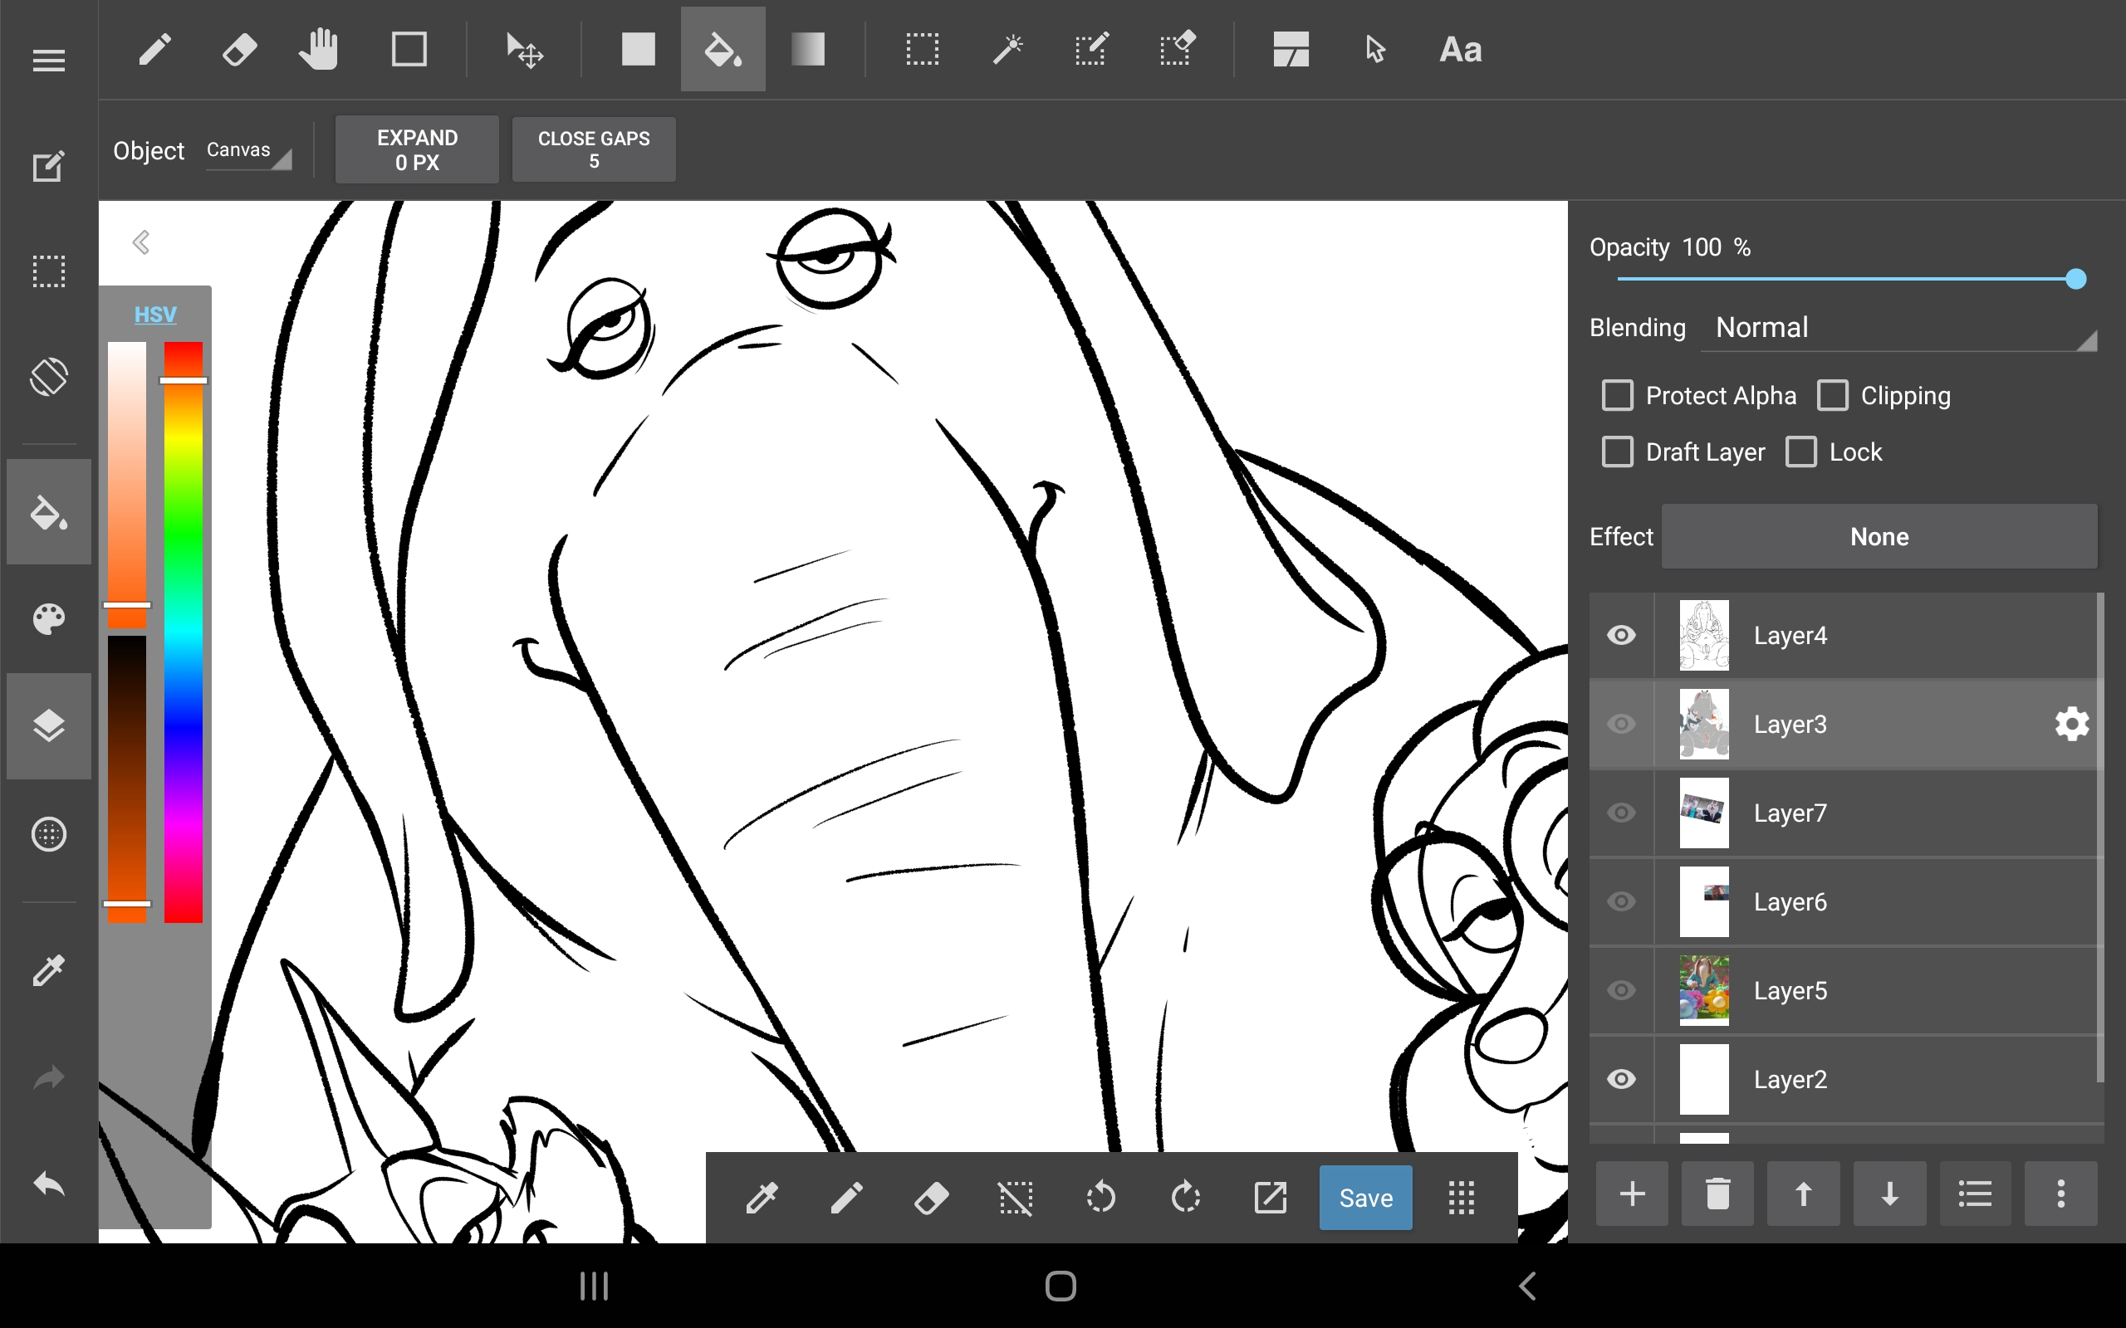The height and width of the screenshot is (1328, 2126).
Task: Switch the HSV color mode tab
Action: [x=154, y=315]
